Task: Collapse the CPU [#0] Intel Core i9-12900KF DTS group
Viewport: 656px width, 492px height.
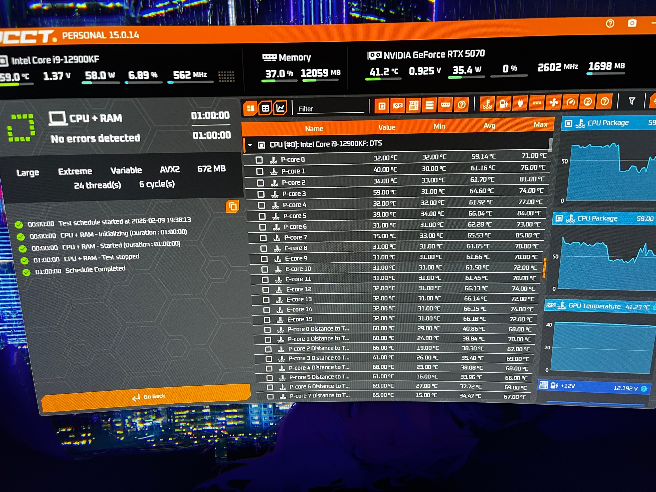Action: click(x=250, y=145)
